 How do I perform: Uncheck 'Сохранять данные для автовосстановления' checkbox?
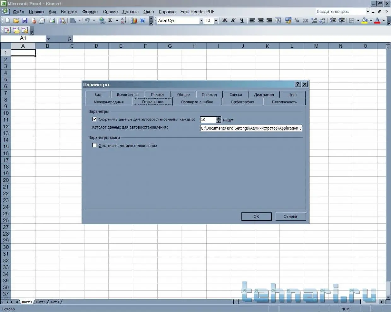95,119
